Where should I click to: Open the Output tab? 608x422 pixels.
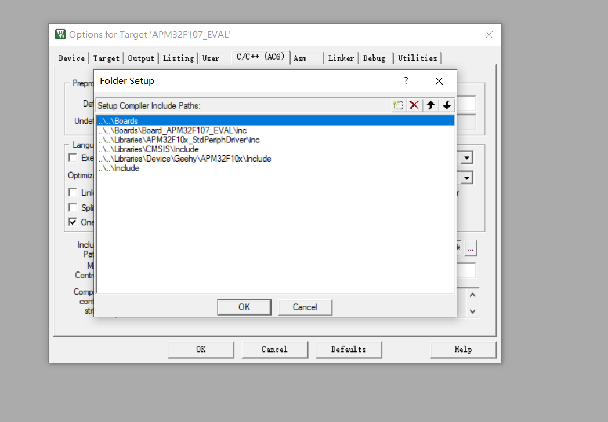(x=141, y=58)
